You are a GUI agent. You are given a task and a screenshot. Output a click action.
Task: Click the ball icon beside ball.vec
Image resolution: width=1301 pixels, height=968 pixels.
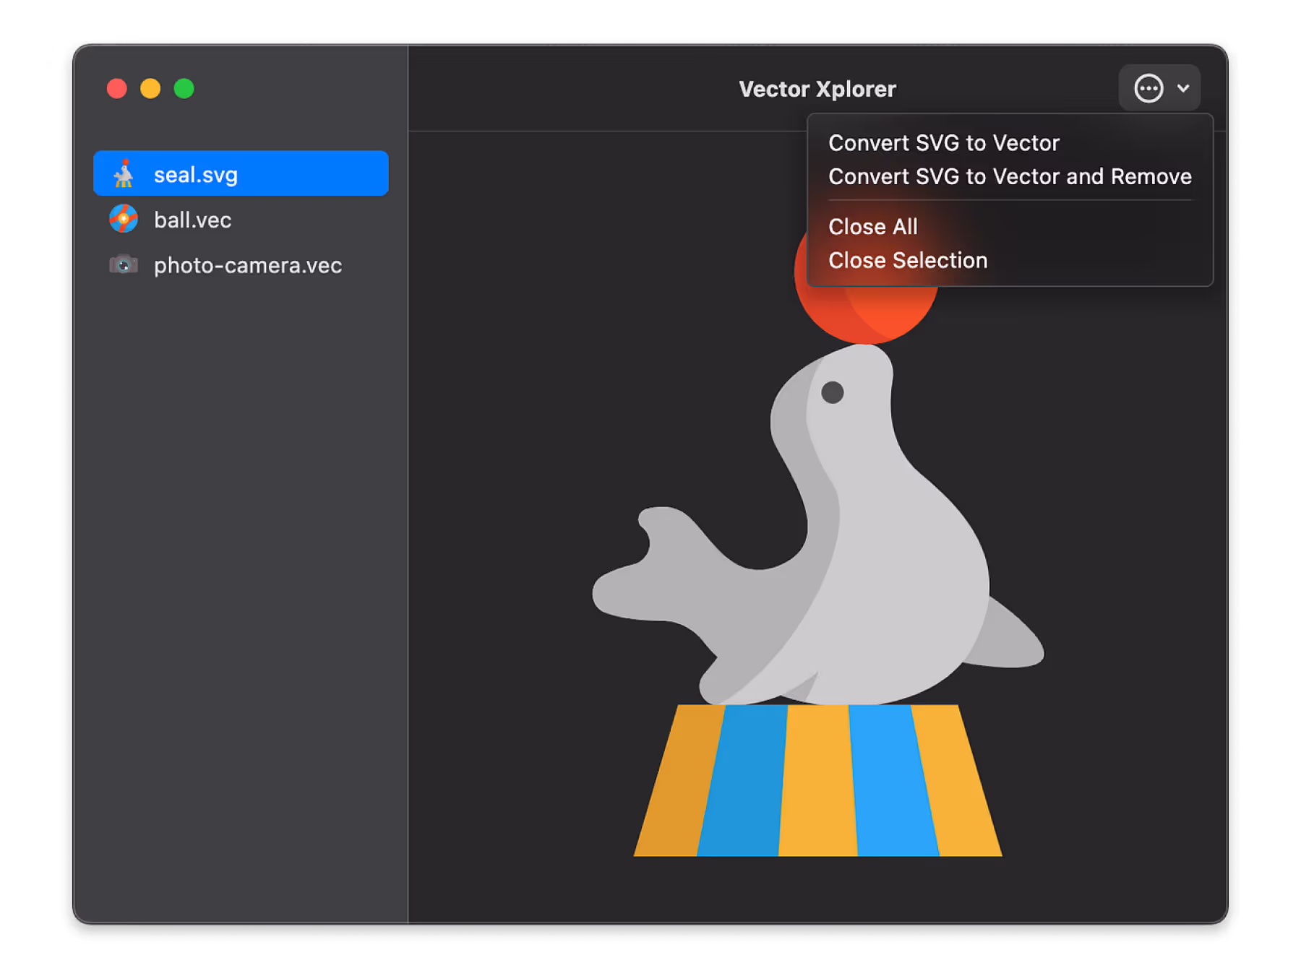coord(124,219)
